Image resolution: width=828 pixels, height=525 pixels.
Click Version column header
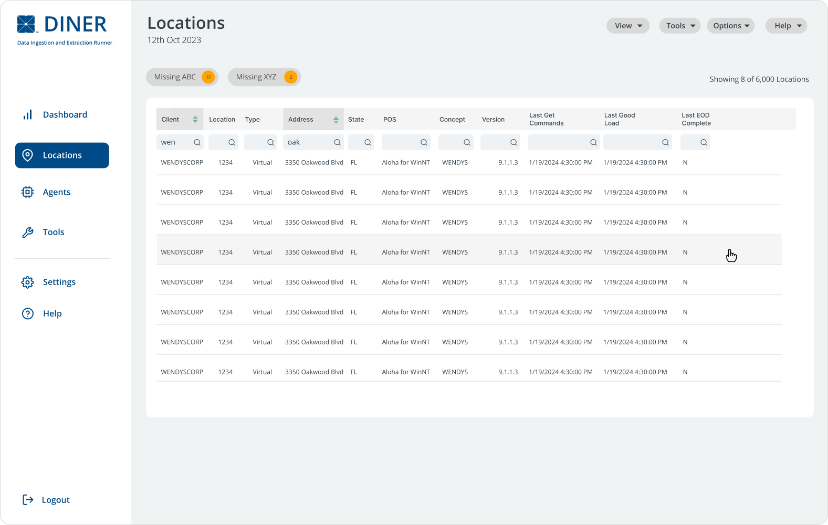493,120
